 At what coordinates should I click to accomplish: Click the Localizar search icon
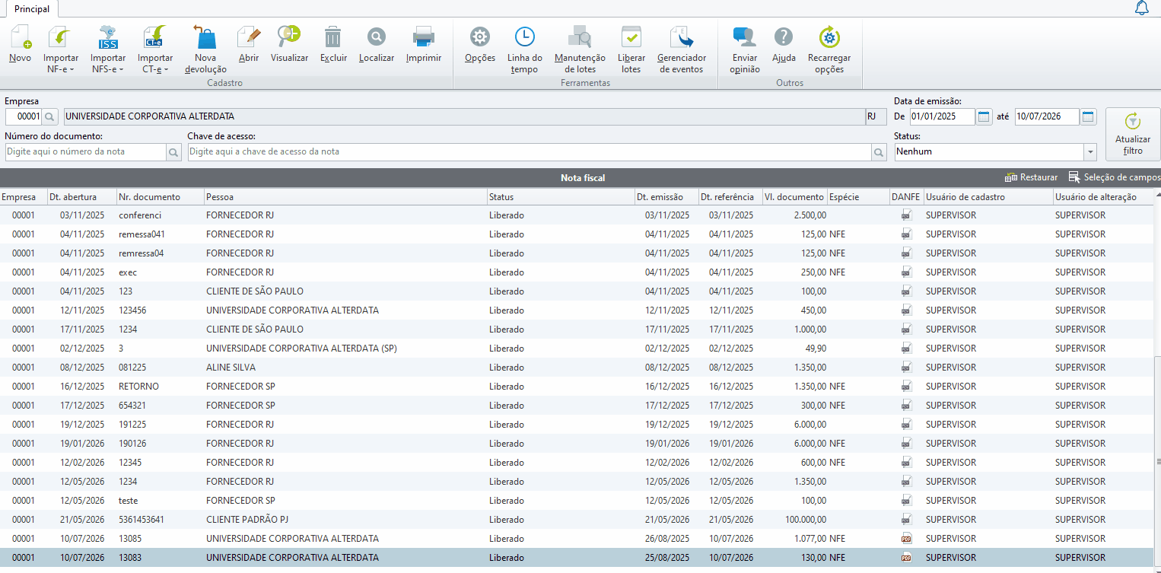point(377,37)
